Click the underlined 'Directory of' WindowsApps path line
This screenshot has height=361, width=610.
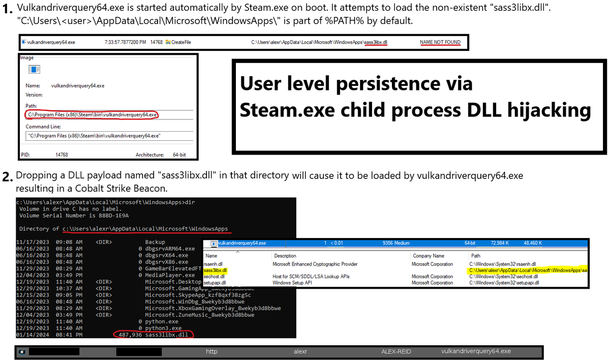124,229
